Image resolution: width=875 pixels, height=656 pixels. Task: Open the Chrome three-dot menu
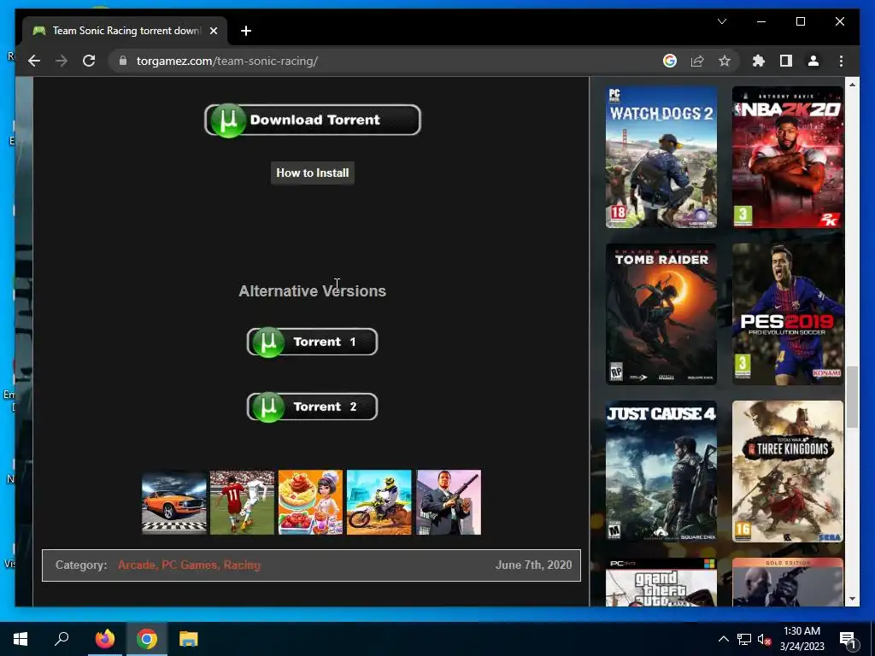[841, 61]
